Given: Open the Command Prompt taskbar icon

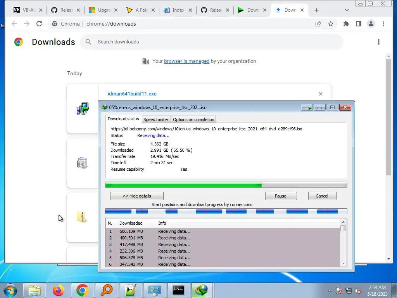Looking at the screenshot, I should point(178,290).
